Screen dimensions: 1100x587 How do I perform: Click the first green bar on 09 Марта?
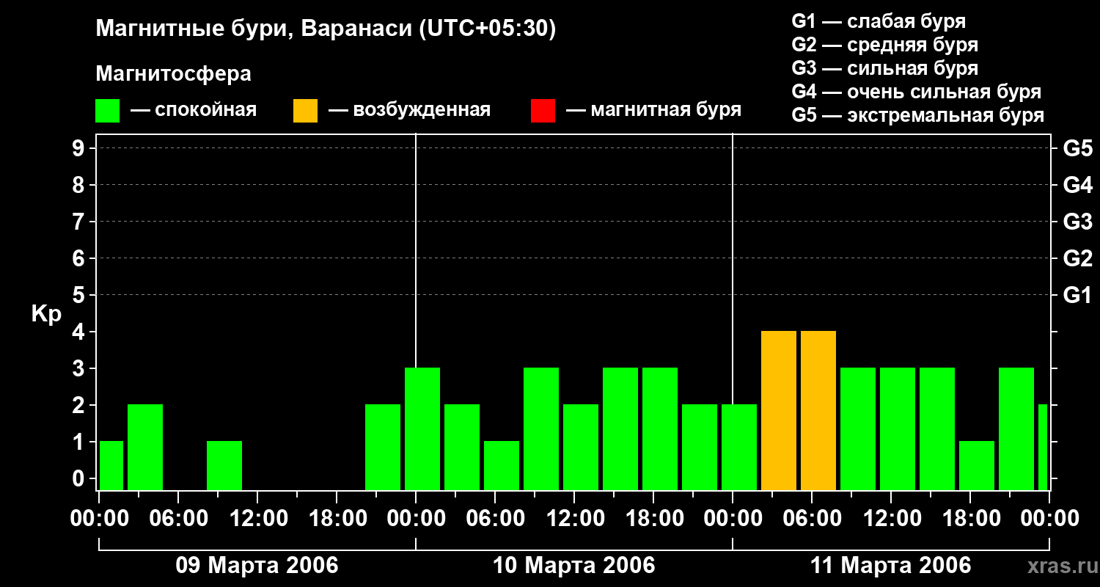tap(111, 465)
